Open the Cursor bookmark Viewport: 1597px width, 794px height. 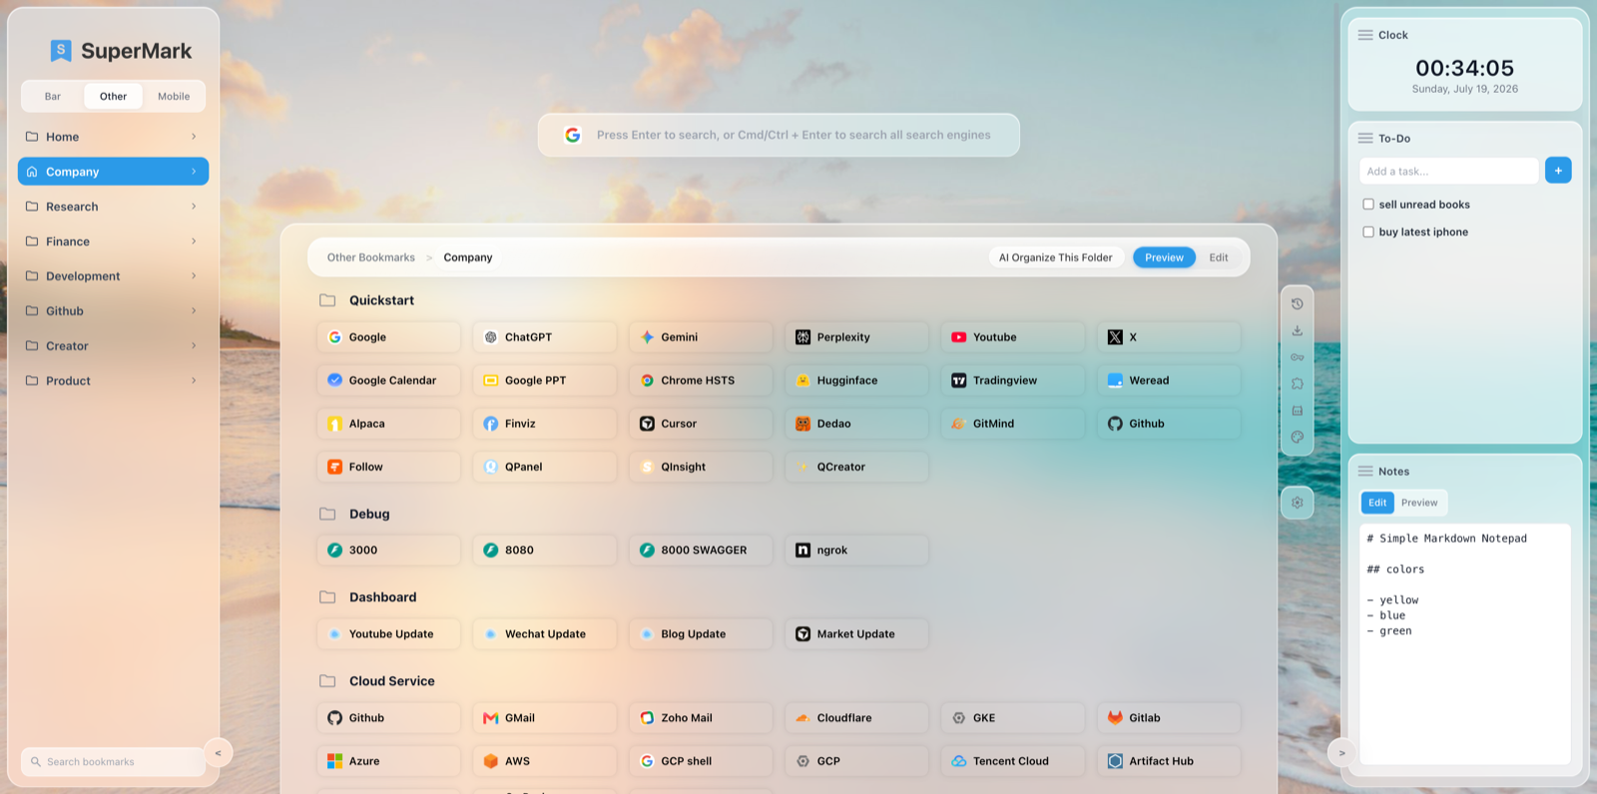701,423
